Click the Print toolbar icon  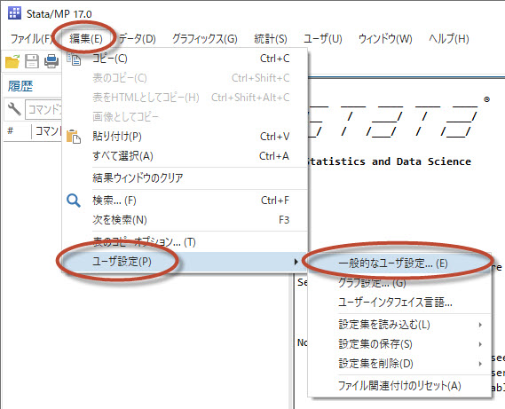pos(51,61)
